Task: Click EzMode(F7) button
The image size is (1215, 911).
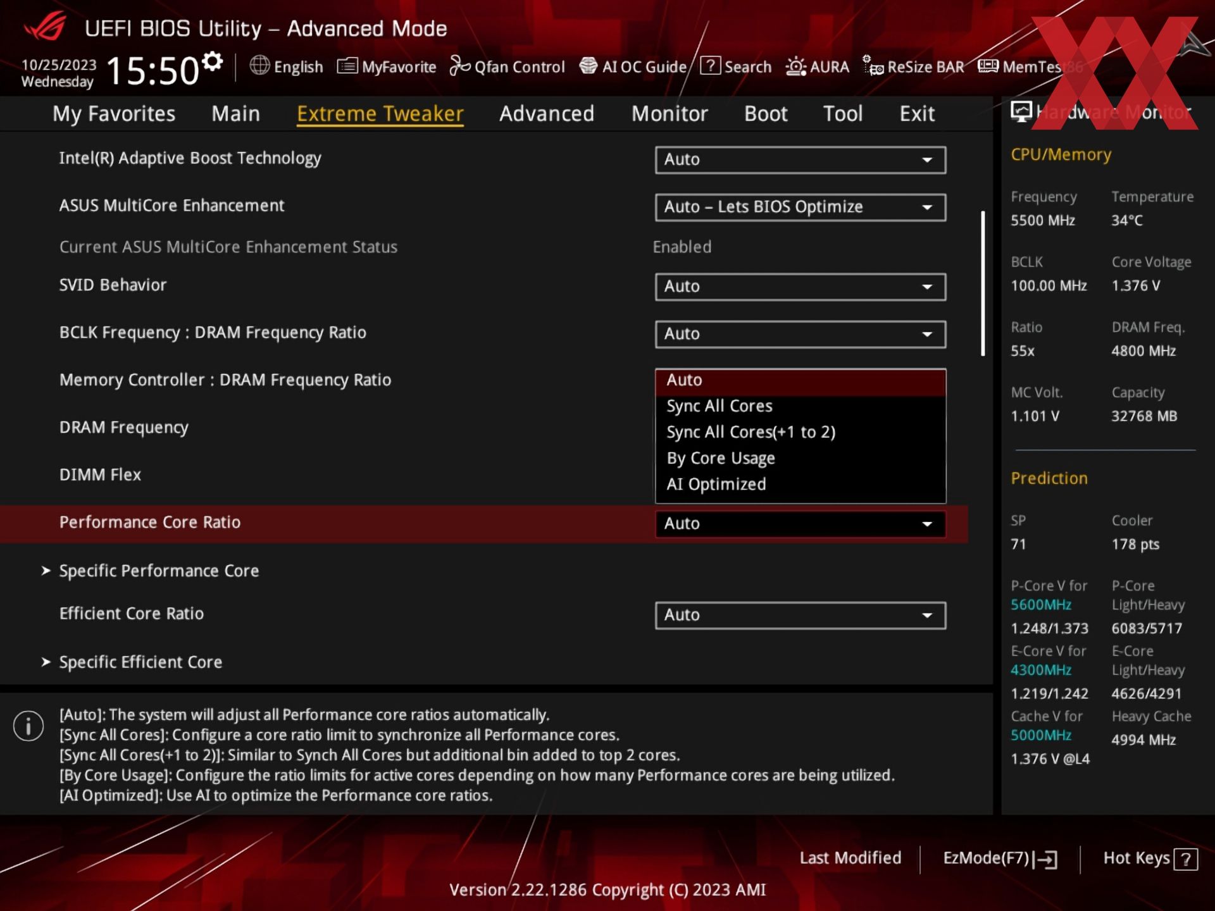Action: click(1000, 858)
